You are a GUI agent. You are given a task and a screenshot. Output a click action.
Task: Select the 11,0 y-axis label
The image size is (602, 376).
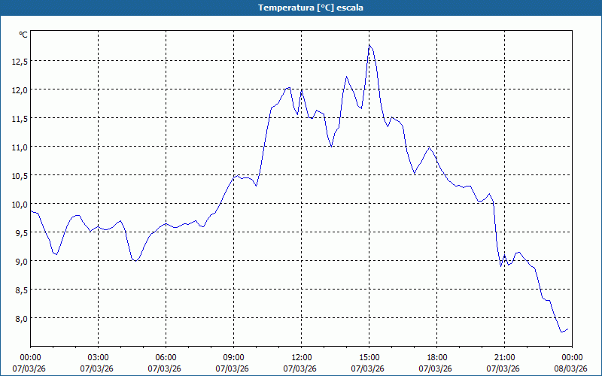(19, 147)
